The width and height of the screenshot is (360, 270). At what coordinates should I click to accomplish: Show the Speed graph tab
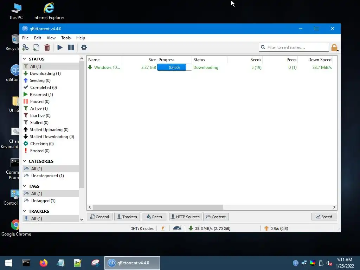[324, 217]
